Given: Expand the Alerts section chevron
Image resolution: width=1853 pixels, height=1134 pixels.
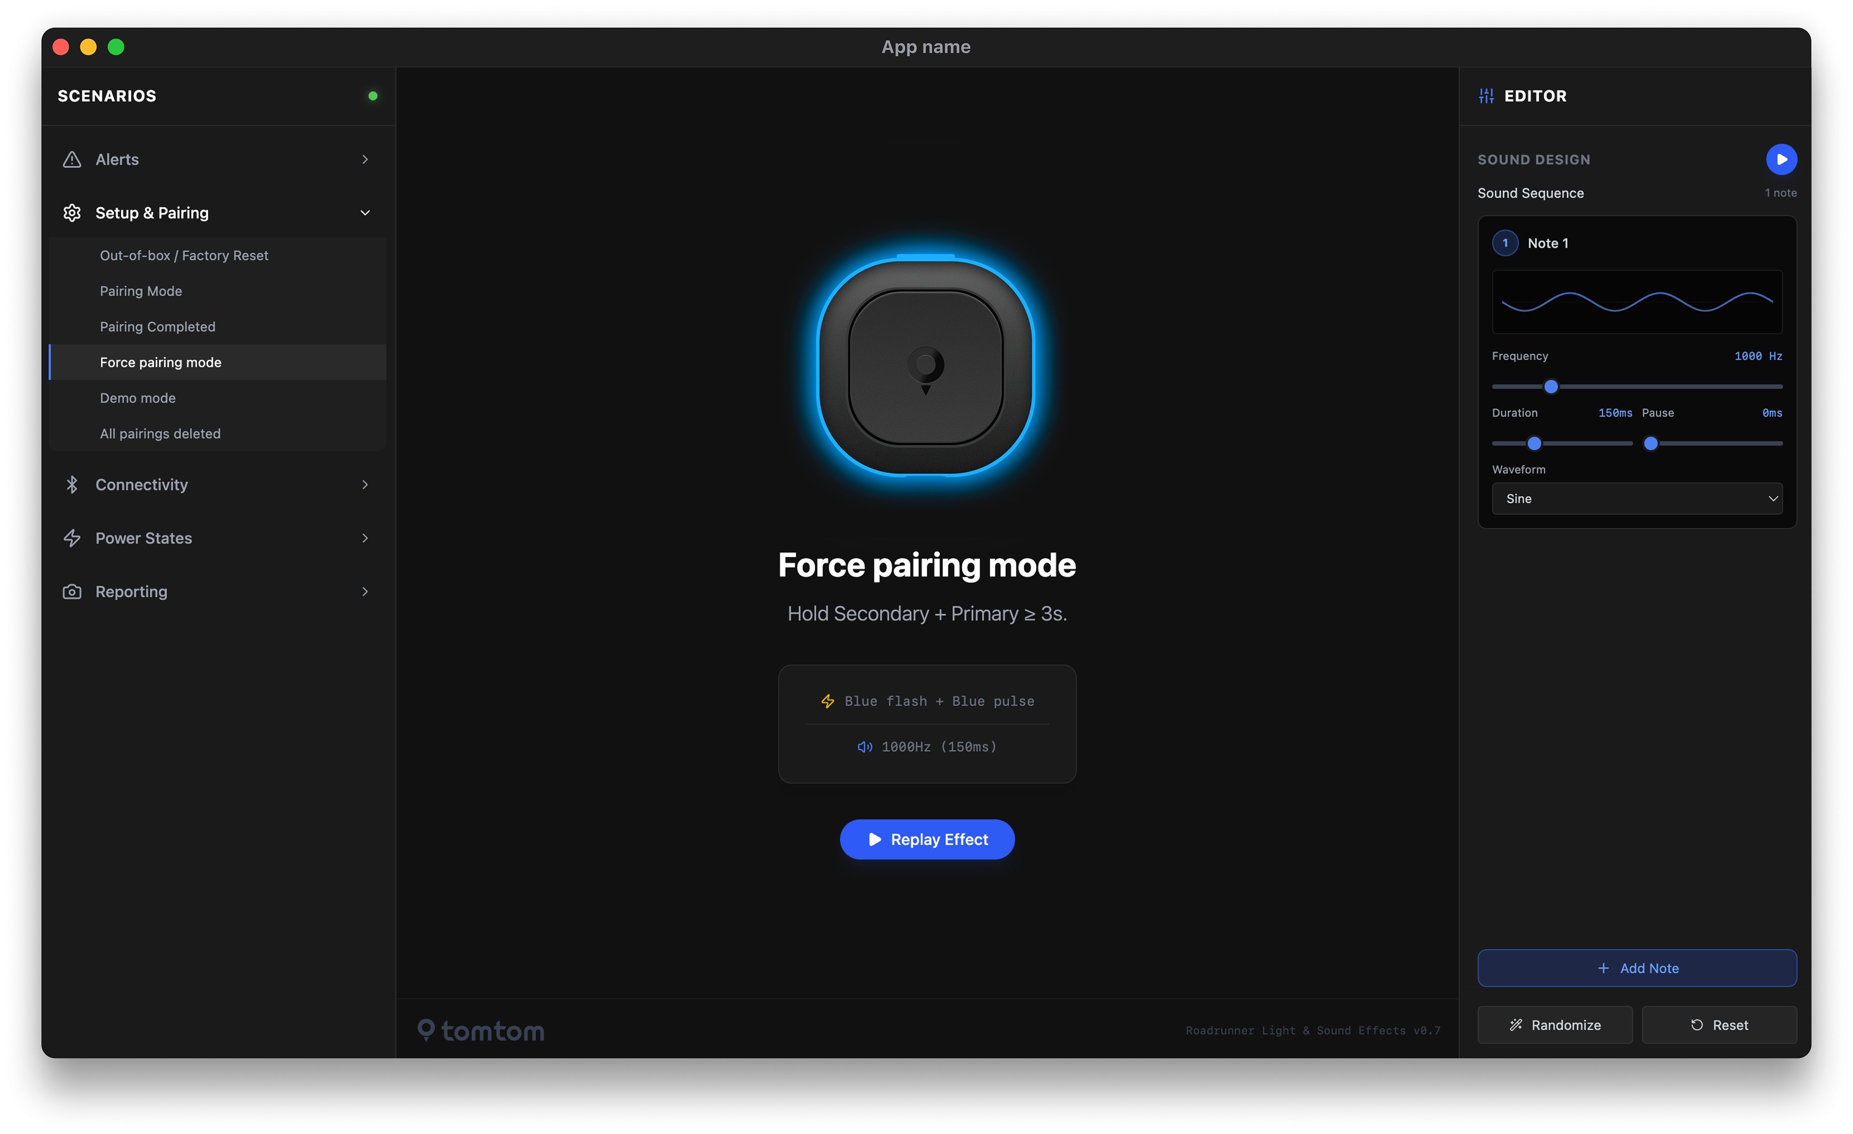Looking at the screenshot, I should pyautogui.click(x=365, y=159).
